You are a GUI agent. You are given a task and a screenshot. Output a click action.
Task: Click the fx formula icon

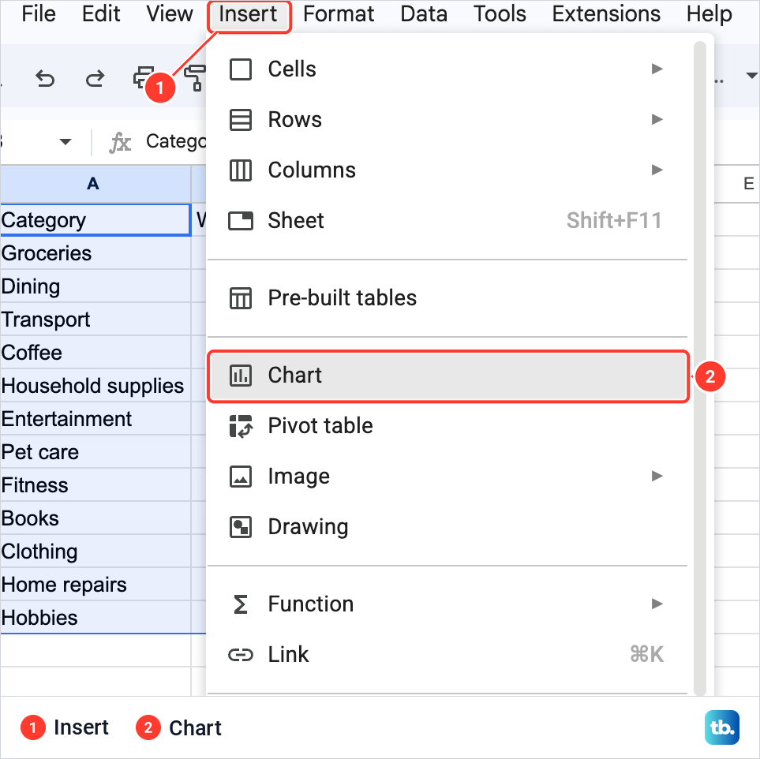[120, 143]
